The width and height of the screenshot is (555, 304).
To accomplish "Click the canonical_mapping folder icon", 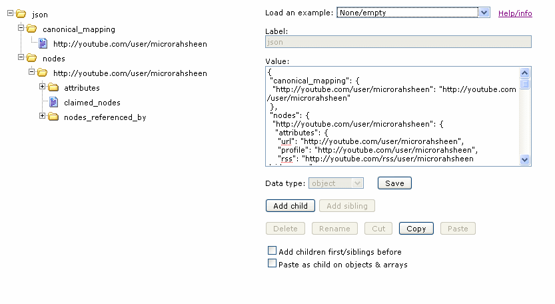I will (x=32, y=29).
